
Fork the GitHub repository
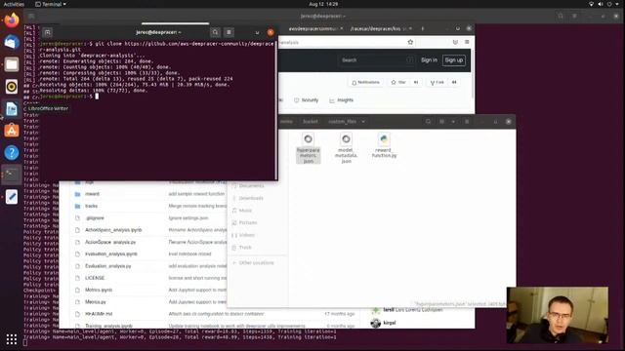pyautogui.click(x=437, y=82)
